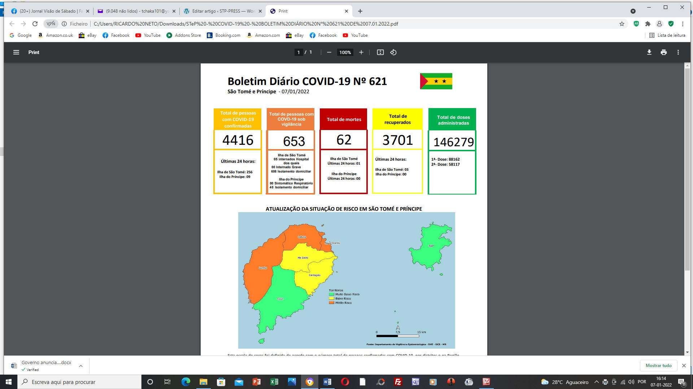Toggle the VPN badge in address bar
The width and height of the screenshot is (693, 389).
coord(51,24)
